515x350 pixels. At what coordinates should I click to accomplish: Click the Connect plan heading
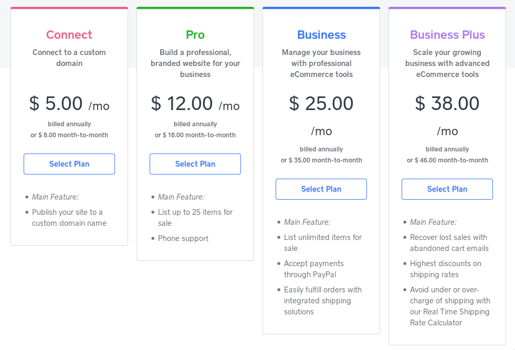pyautogui.click(x=69, y=35)
